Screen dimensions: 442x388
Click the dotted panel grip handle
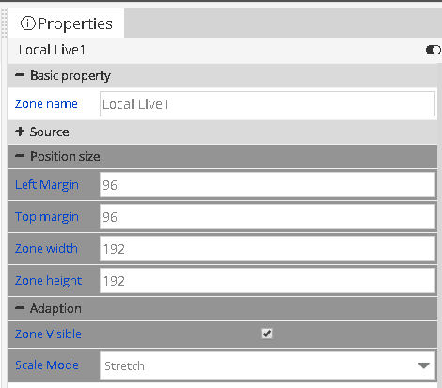[x=4, y=23]
